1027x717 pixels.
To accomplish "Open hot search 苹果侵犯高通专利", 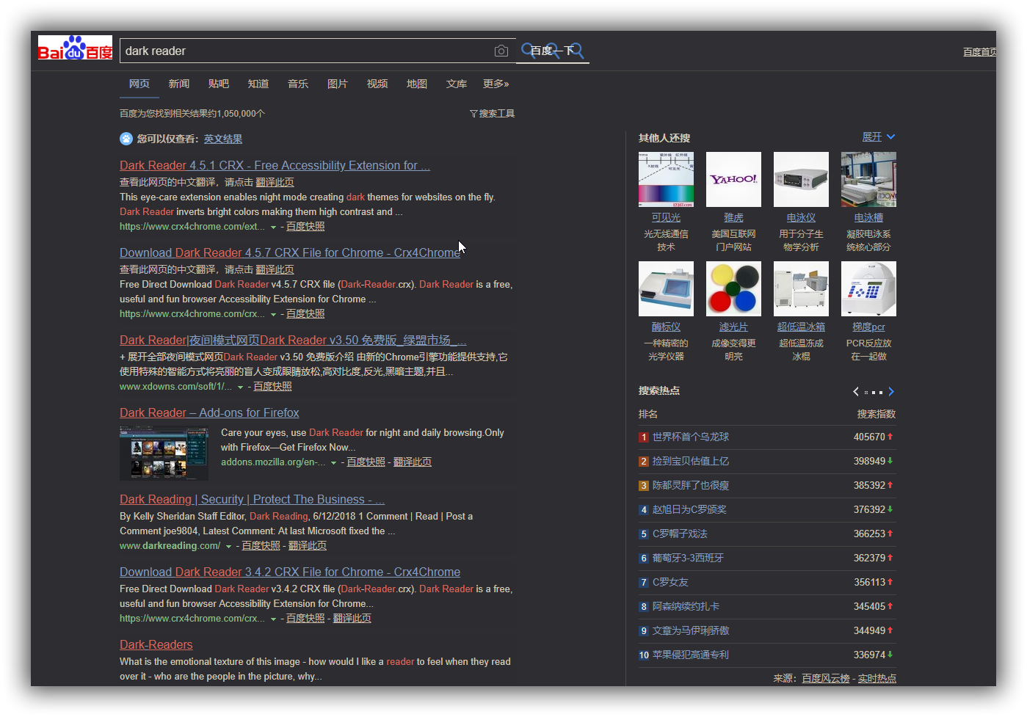I will 691,655.
